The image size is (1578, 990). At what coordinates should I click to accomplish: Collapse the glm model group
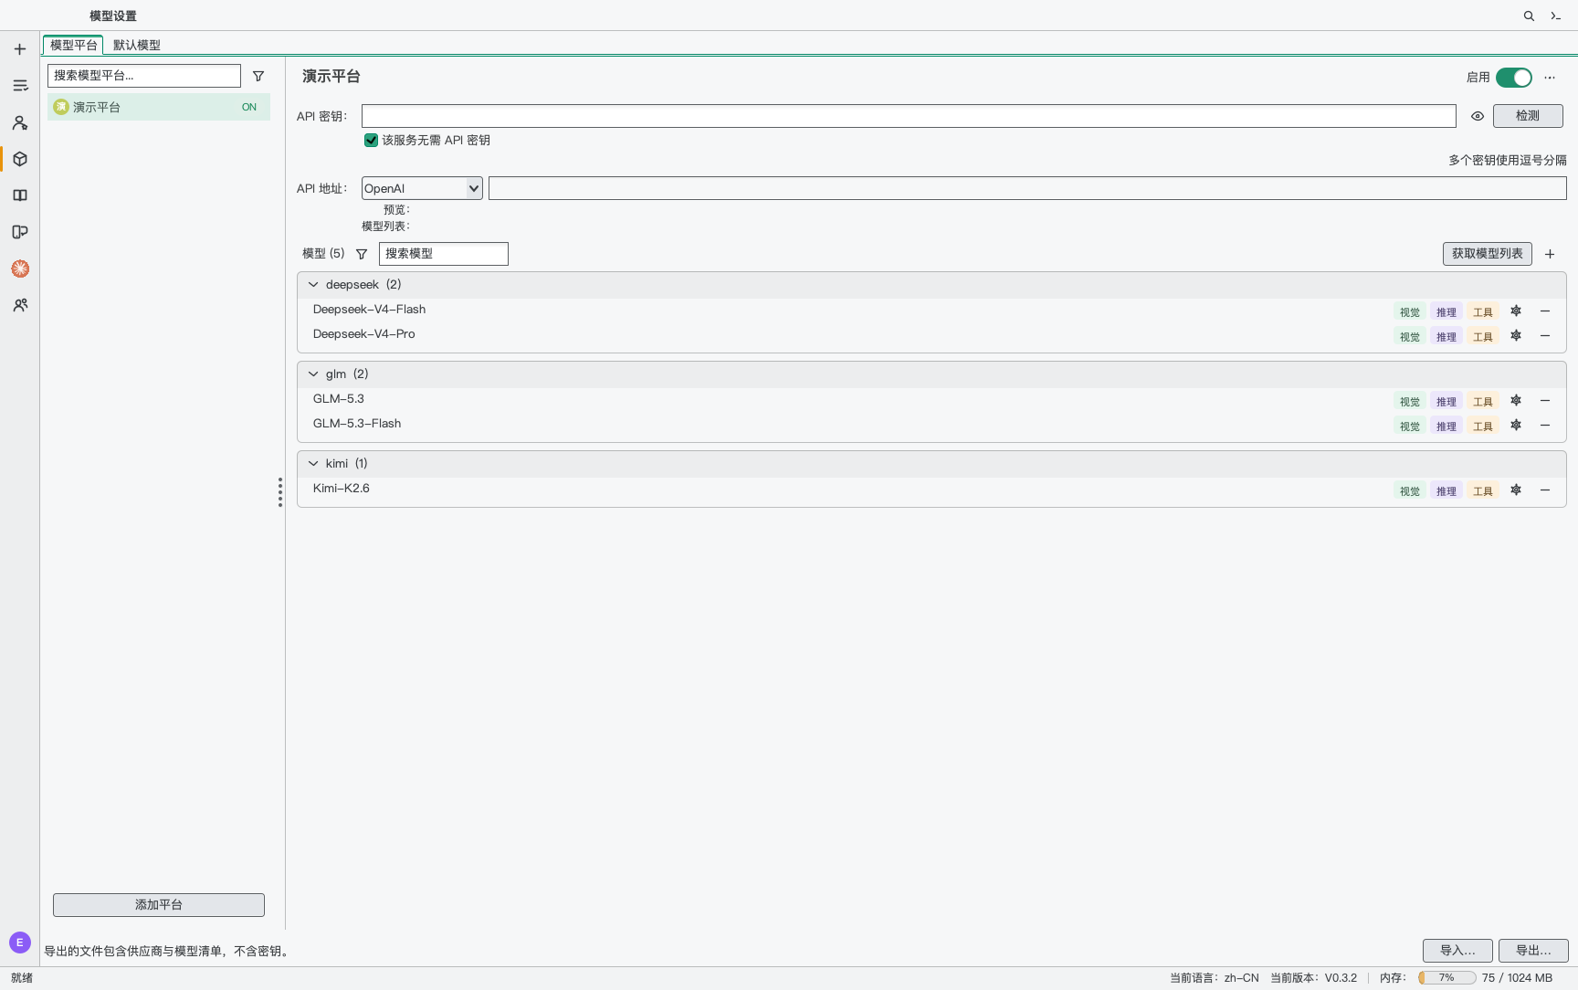coord(313,374)
